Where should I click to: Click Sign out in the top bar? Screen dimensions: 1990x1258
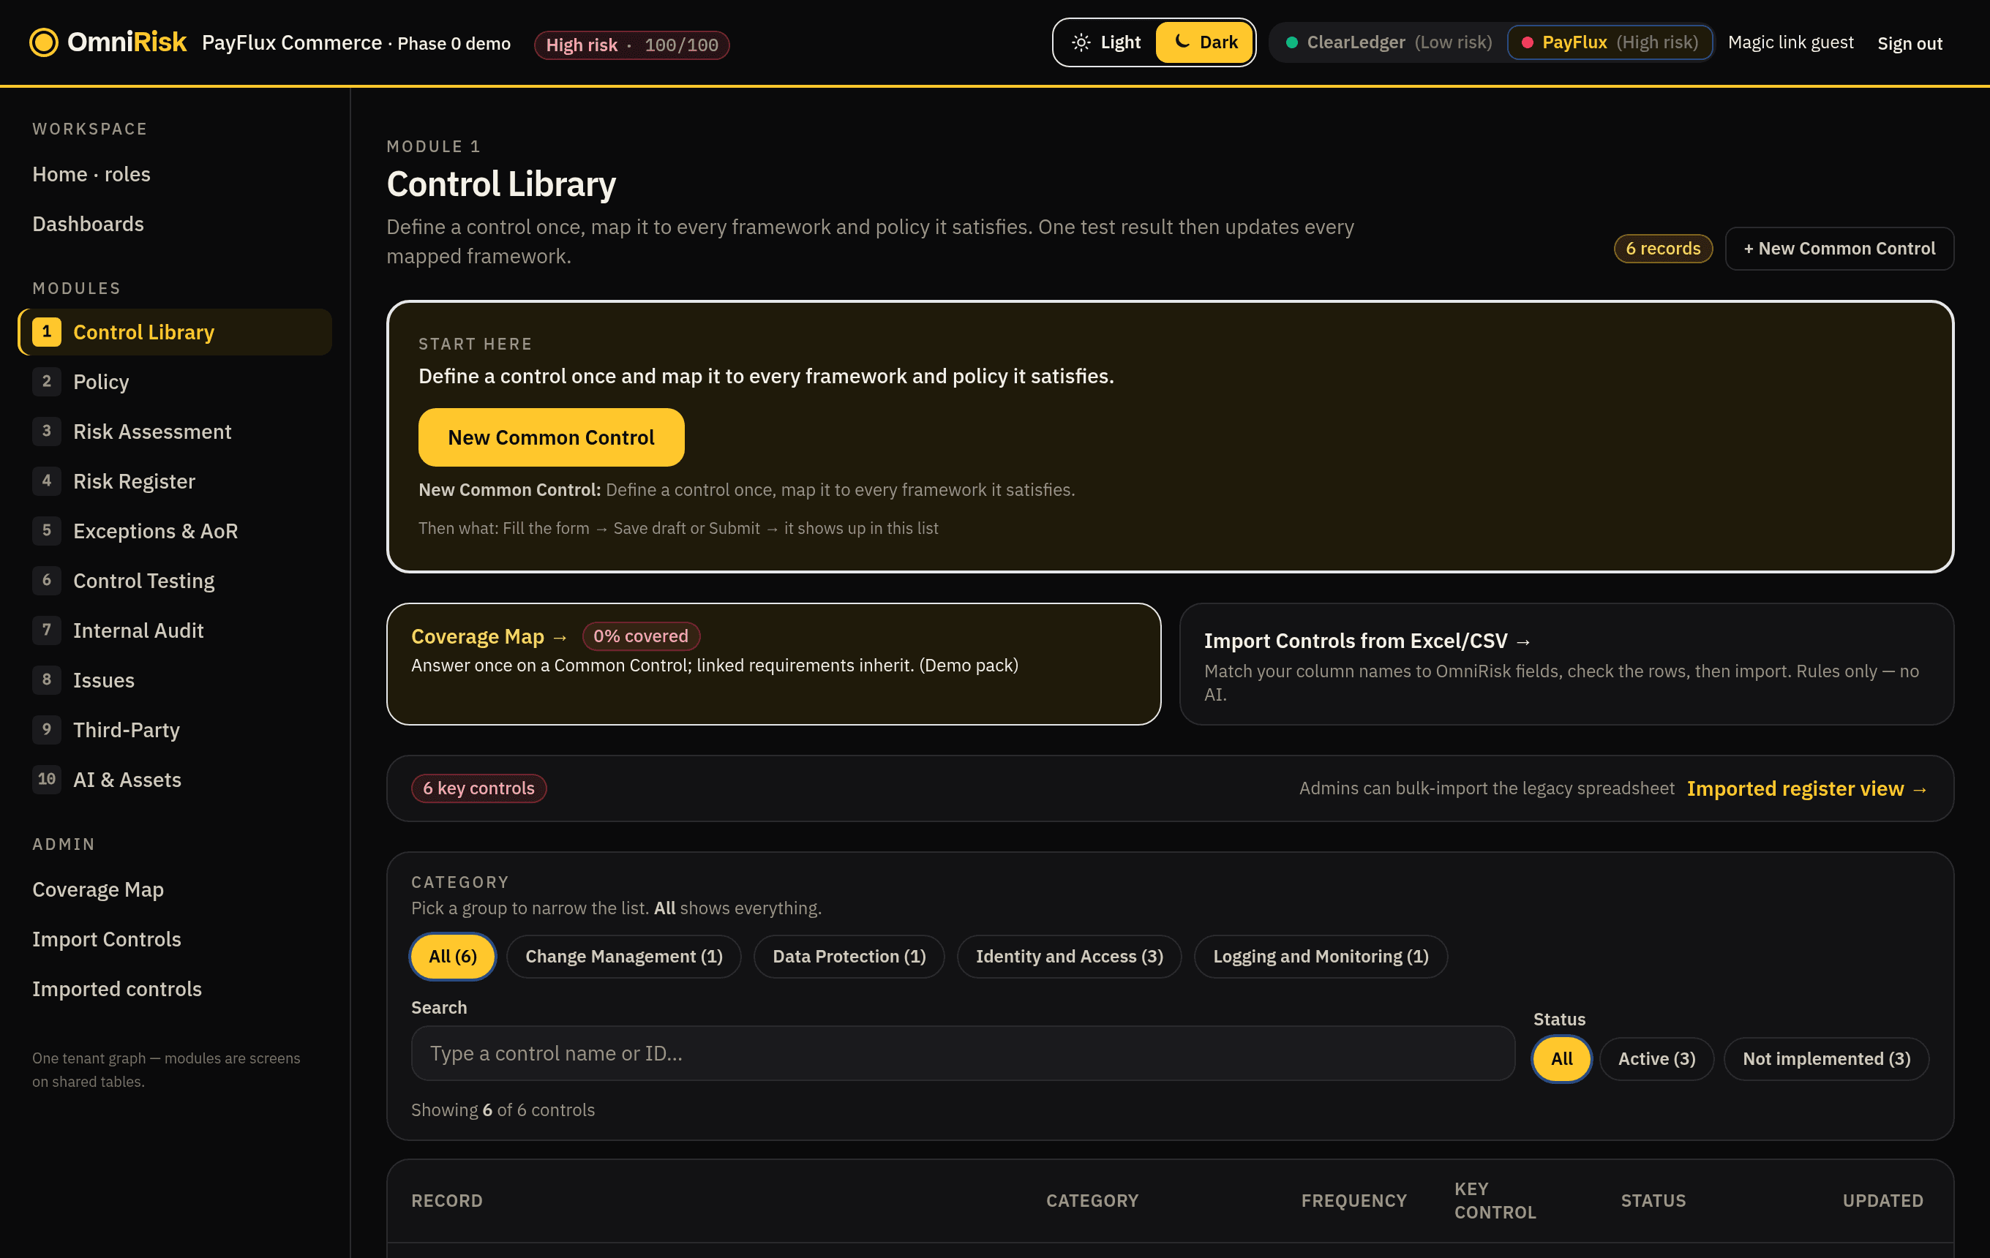click(1909, 43)
